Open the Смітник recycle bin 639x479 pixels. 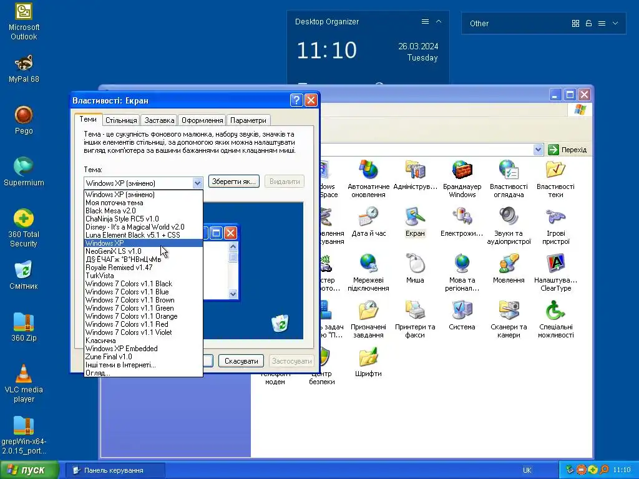tap(24, 275)
